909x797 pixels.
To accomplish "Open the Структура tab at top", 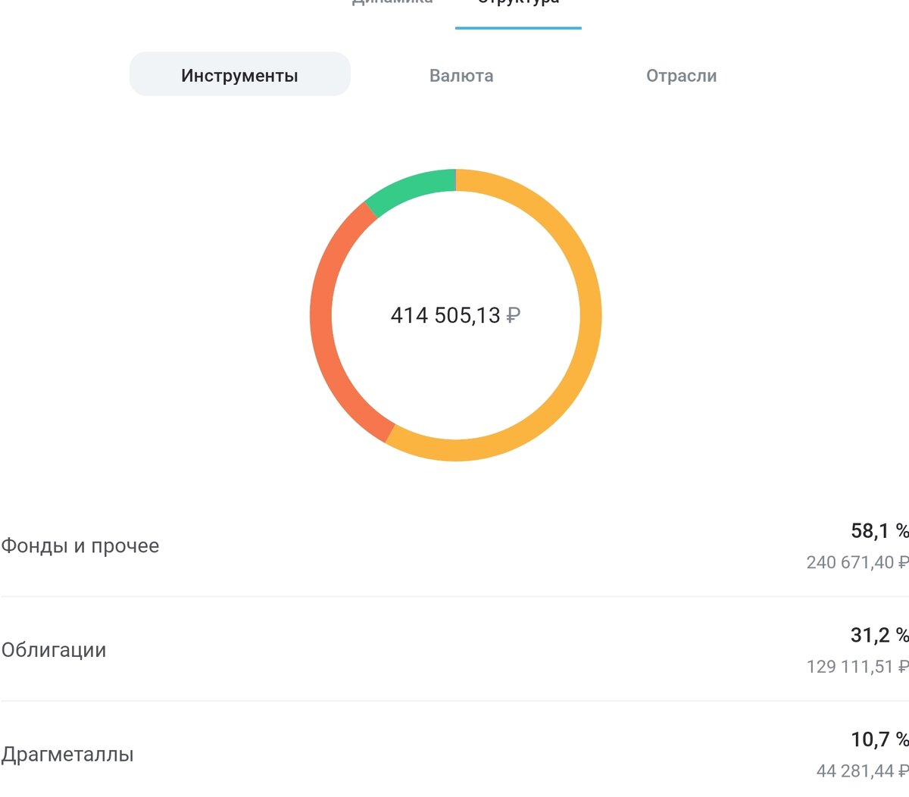I will pyautogui.click(x=518, y=3).
